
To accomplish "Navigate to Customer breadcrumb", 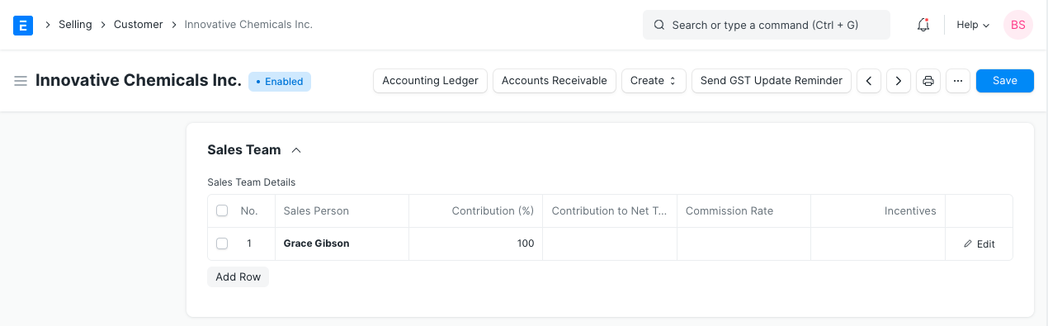I will tap(139, 25).
